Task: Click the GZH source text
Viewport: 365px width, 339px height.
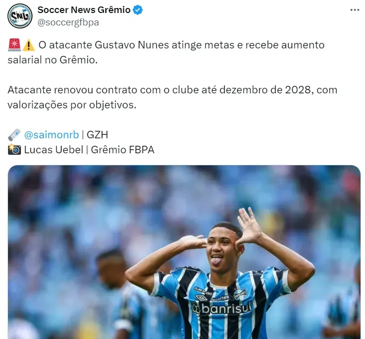Action: tap(97, 135)
